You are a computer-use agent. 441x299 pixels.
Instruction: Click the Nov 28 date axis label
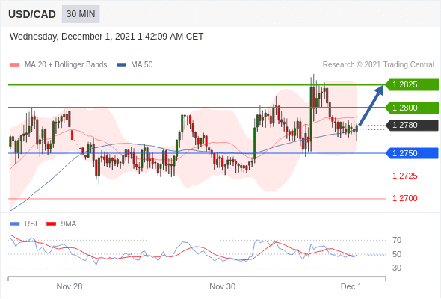click(x=70, y=286)
